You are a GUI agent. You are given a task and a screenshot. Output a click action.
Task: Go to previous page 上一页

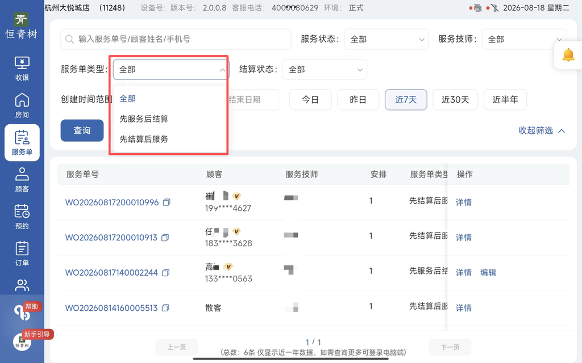(x=177, y=347)
